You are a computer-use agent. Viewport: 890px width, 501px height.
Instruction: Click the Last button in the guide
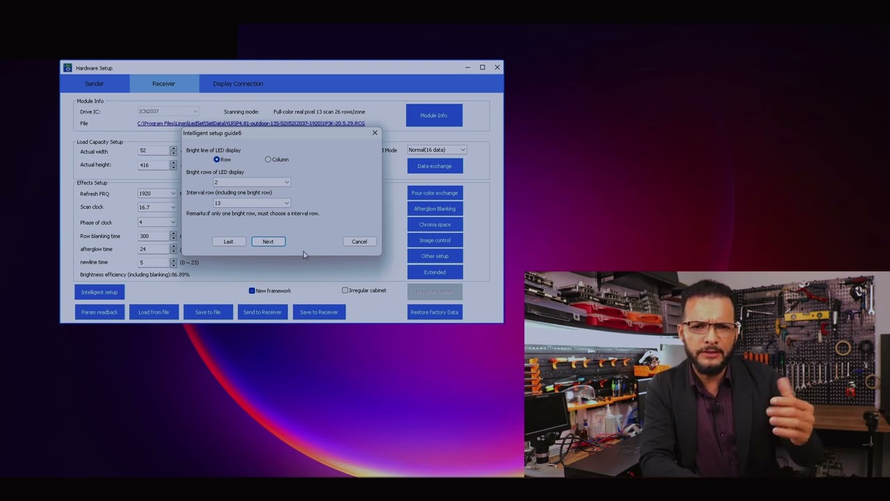[x=229, y=241]
